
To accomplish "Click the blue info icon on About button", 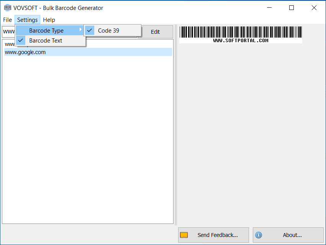I will 259,235.
